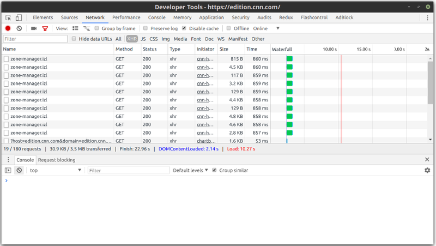Open the top context selector dropdown
This screenshot has height=246, width=436.
click(x=55, y=170)
